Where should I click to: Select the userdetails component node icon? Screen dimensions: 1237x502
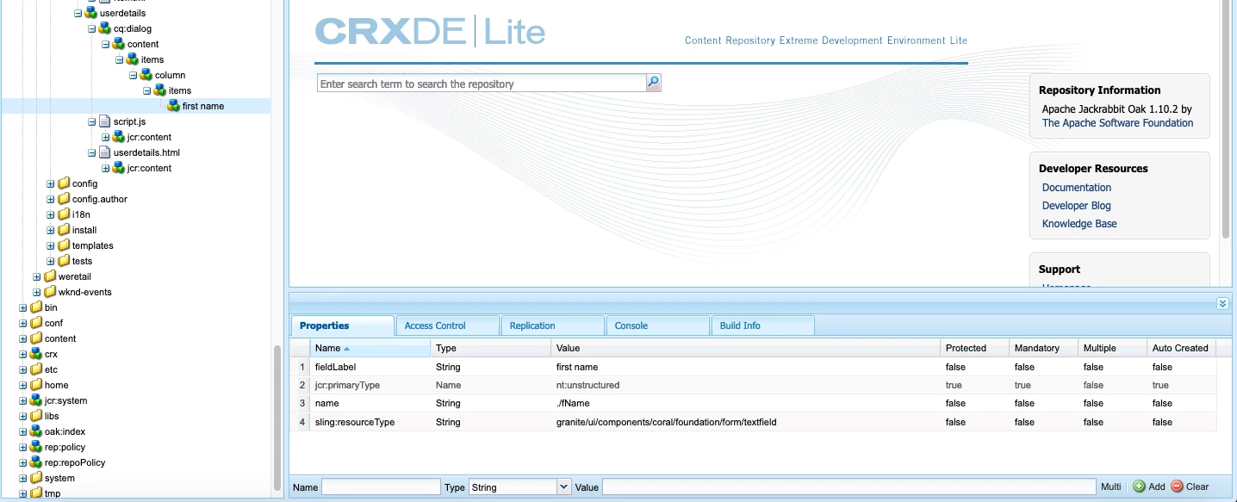click(91, 13)
